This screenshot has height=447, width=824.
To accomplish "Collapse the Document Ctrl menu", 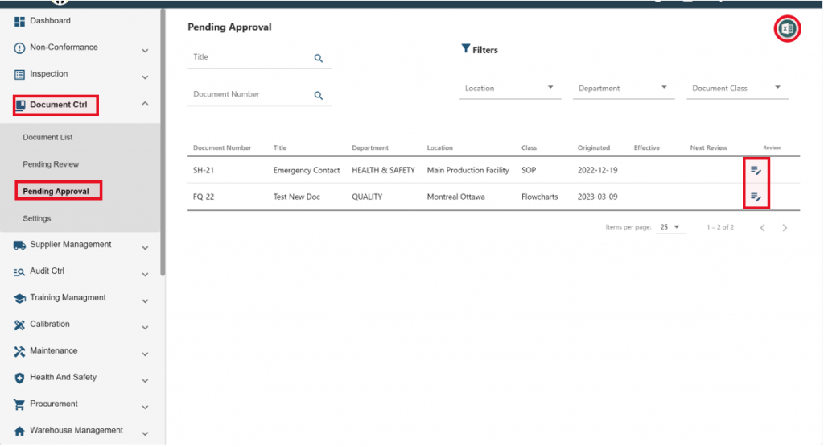I will [x=145, y=104].
